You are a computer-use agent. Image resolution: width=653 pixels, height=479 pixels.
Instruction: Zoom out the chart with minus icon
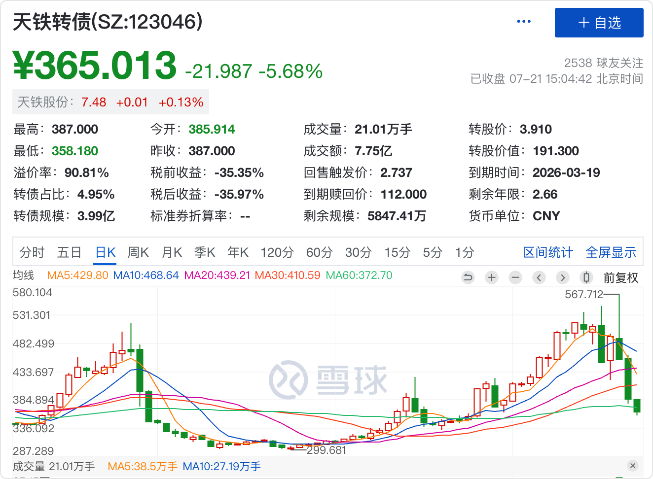point(515,277)
